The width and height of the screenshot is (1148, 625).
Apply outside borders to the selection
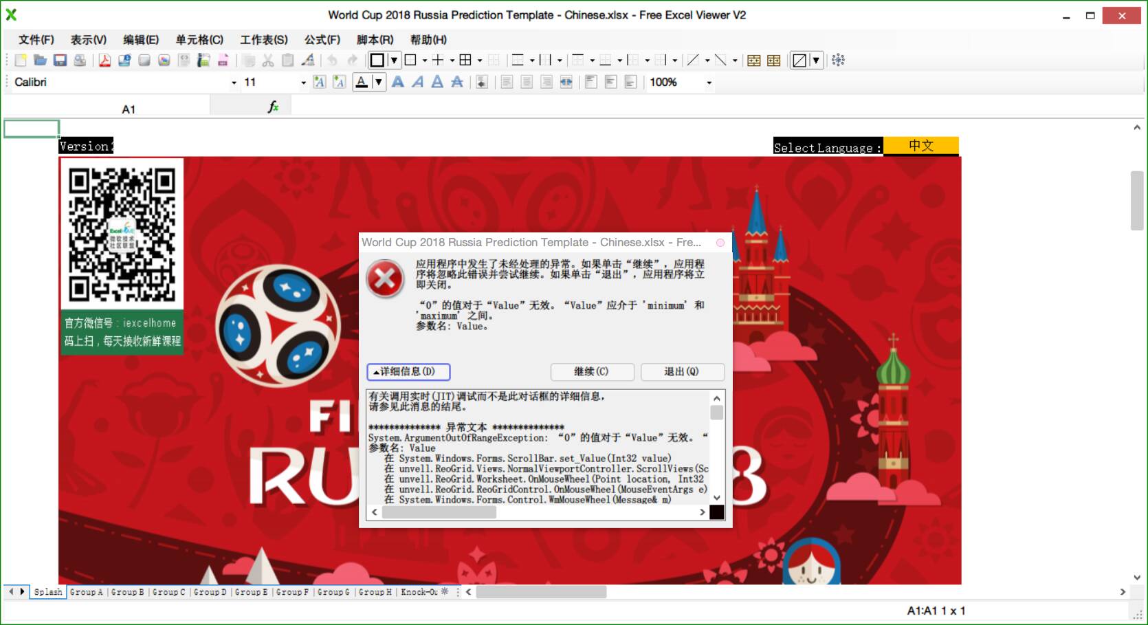click(x=410, y=61)
